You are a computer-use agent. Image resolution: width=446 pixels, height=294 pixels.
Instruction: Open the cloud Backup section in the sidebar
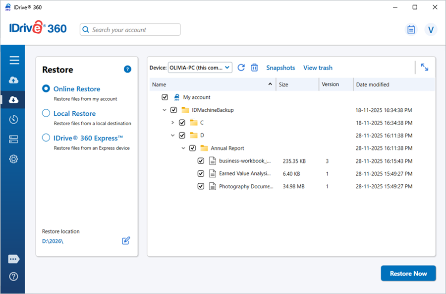pos(14,80)
